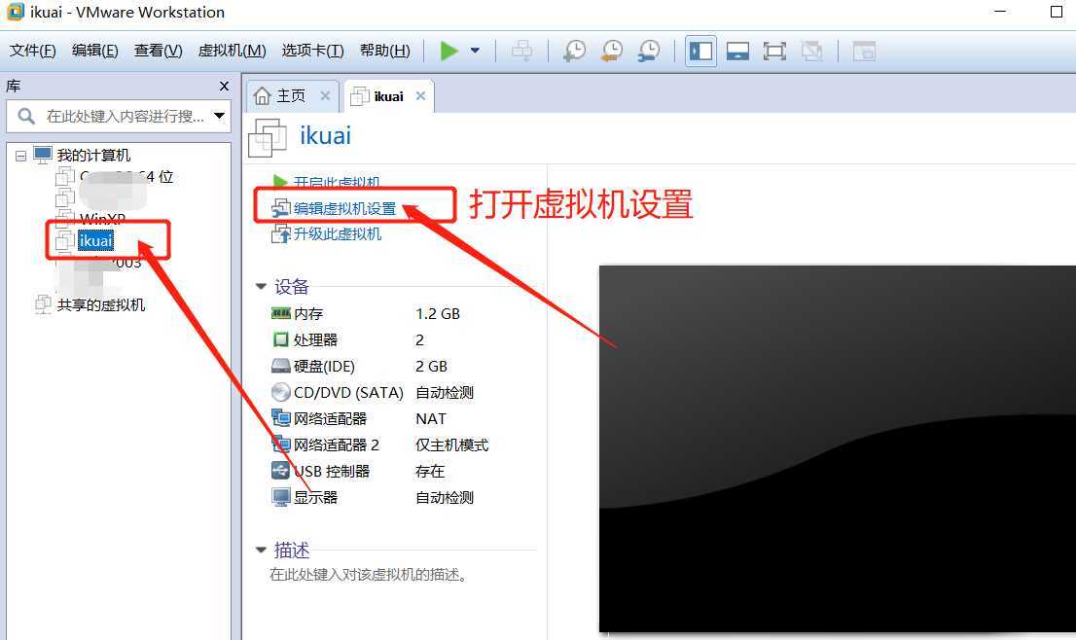1076x640 pixels.
Task: Click the 网络适配器 2 device row
Action: pyautogui.click(x=380, y=444)
